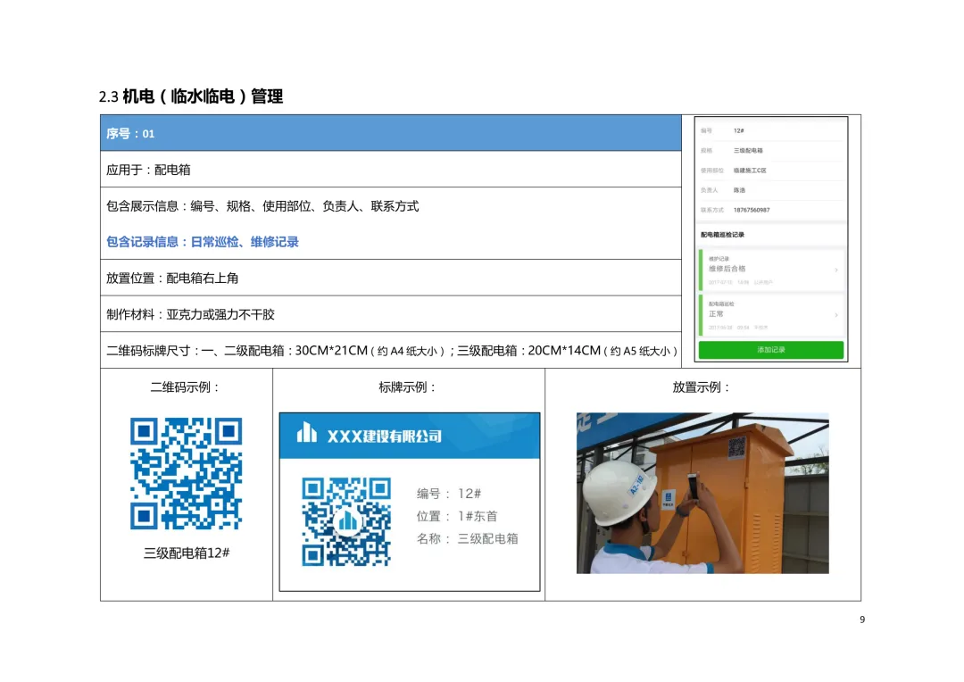
Task: Click the blue text 包含记录信息：日常巡检、维修记录
Action: (203, 242)
